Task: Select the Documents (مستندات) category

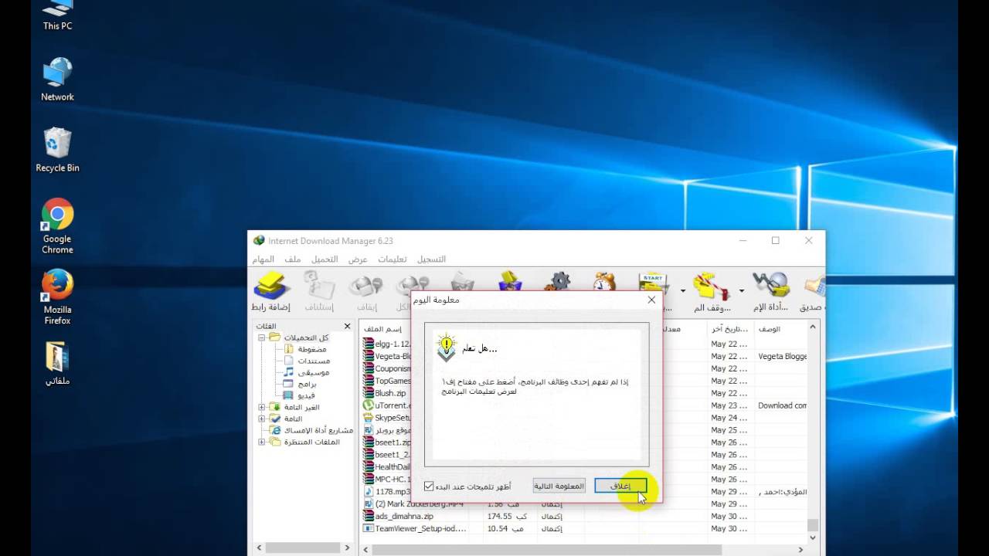Action: (307, 361)
